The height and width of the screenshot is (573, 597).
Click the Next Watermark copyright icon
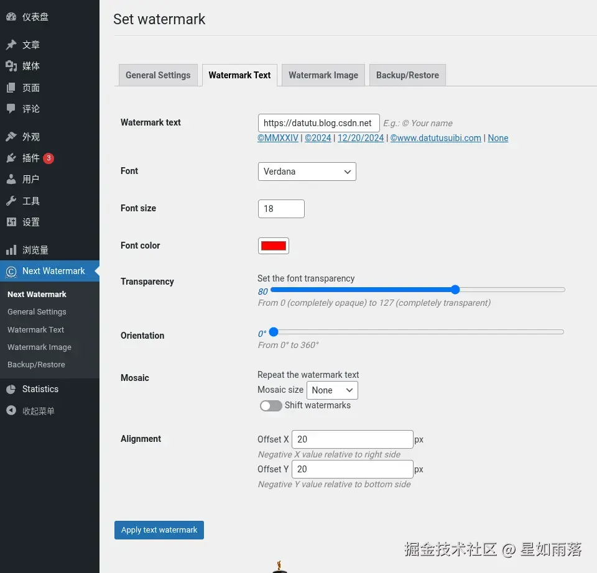(11, 272)
